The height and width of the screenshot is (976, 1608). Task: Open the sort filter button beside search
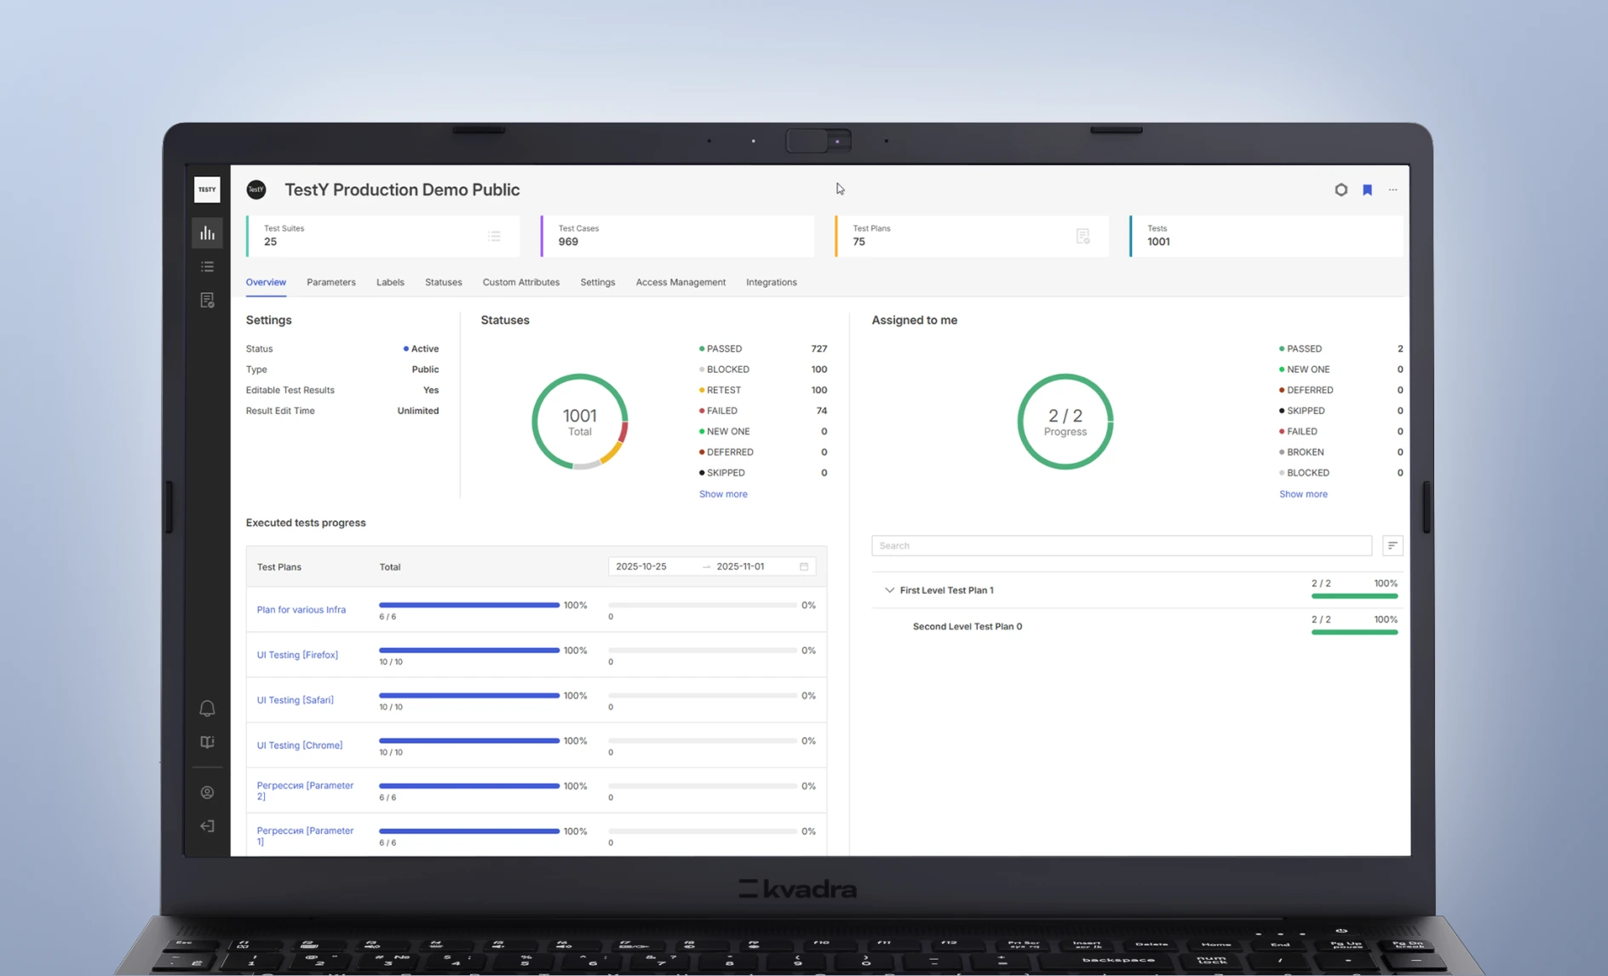1392,546
